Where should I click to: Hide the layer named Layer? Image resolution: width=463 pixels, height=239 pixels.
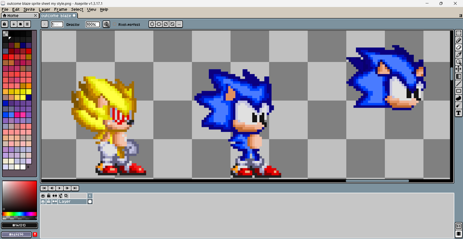(43, 201)
